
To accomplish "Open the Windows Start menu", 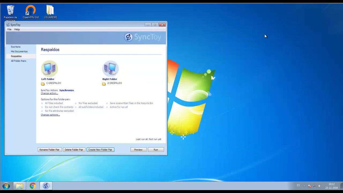I will 6,186.
